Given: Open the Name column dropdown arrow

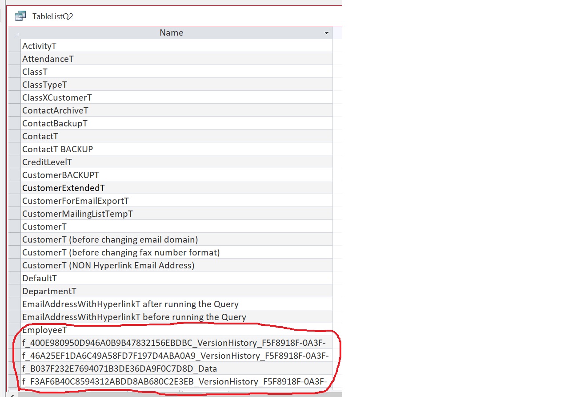Looking at the screenshot, I should click(327, 33).
